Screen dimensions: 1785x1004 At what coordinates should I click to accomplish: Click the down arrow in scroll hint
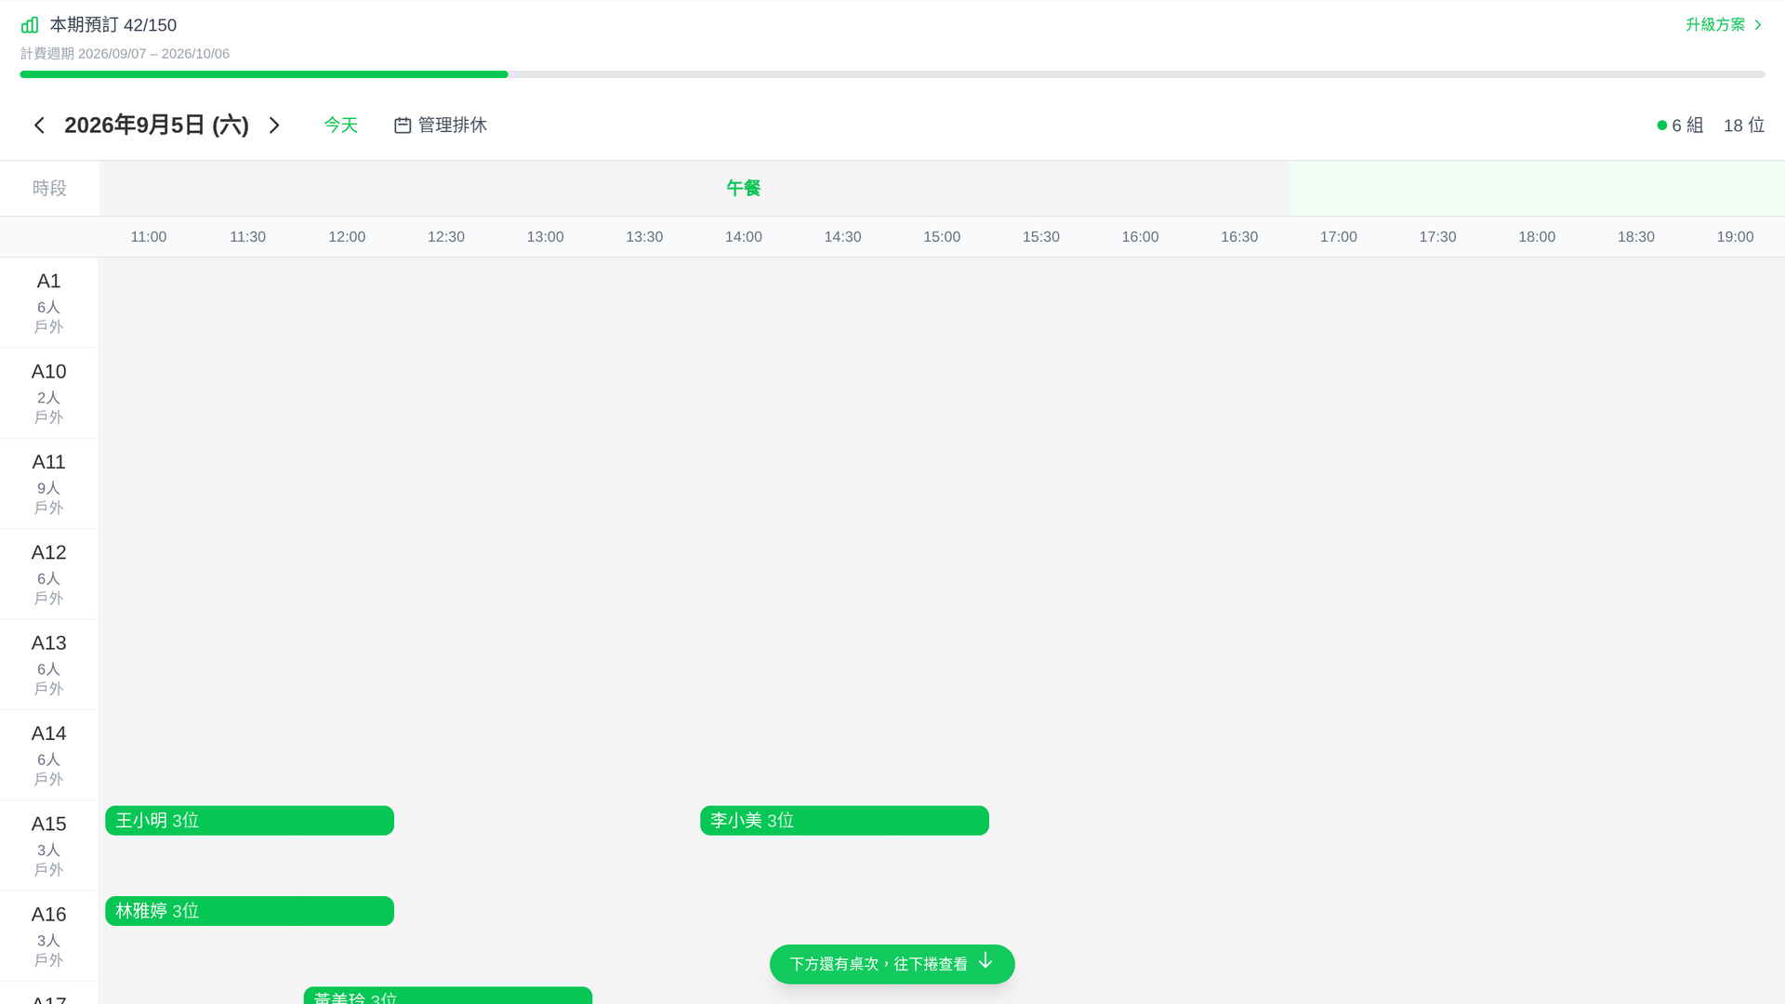[x=985, y=961]
